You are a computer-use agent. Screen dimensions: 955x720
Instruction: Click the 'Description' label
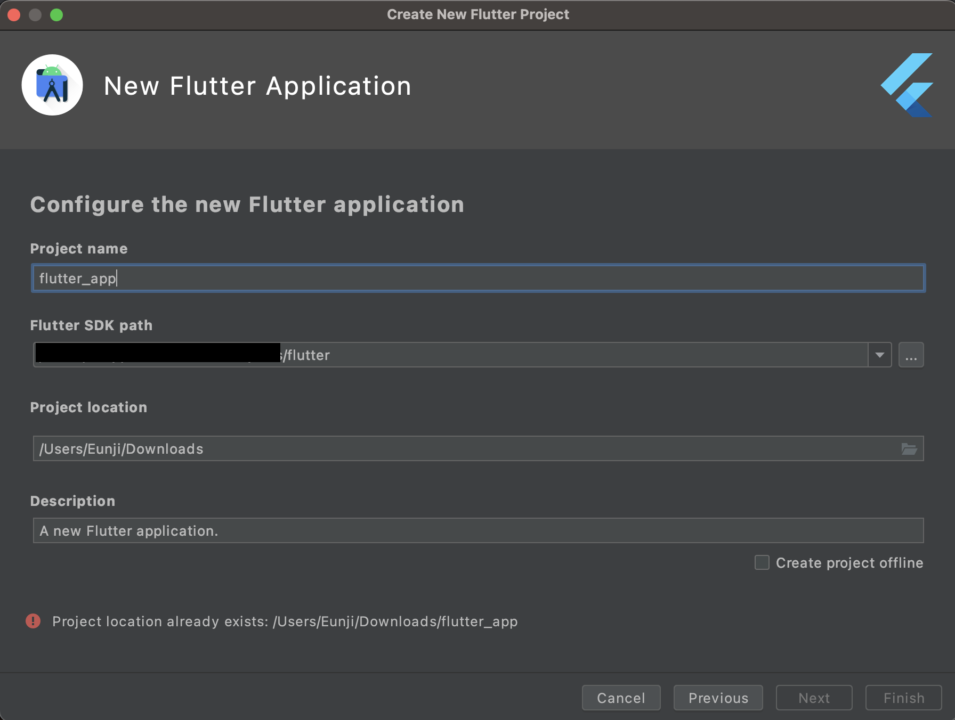73,501
